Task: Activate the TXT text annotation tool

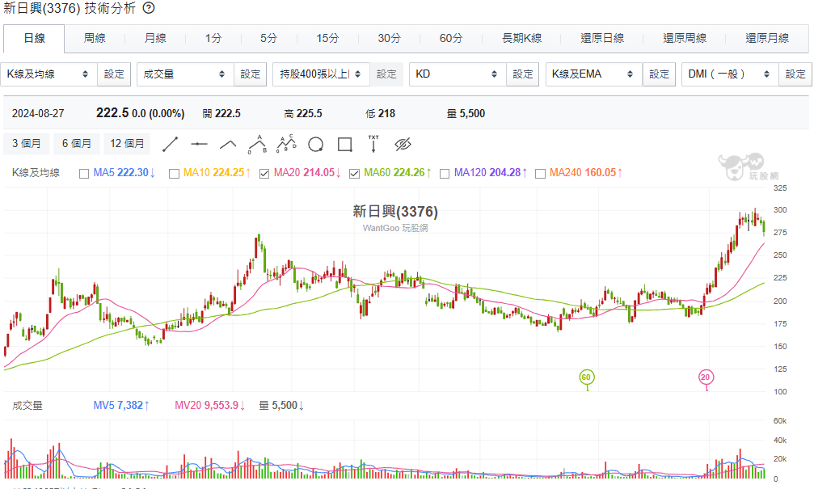Action: tap(373, 144)
